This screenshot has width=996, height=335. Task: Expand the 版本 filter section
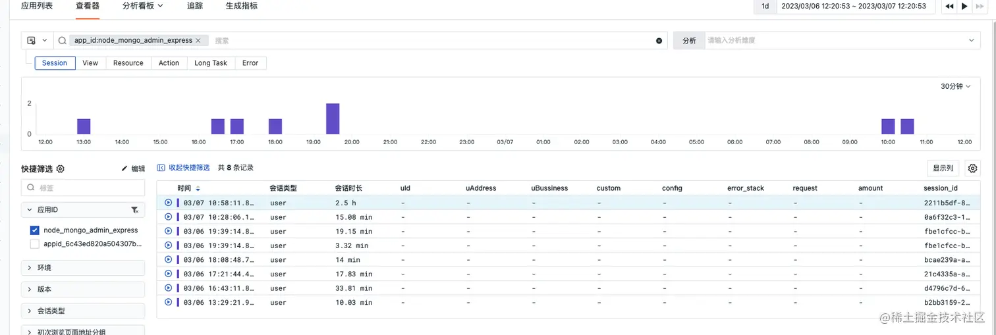point(83,289)
